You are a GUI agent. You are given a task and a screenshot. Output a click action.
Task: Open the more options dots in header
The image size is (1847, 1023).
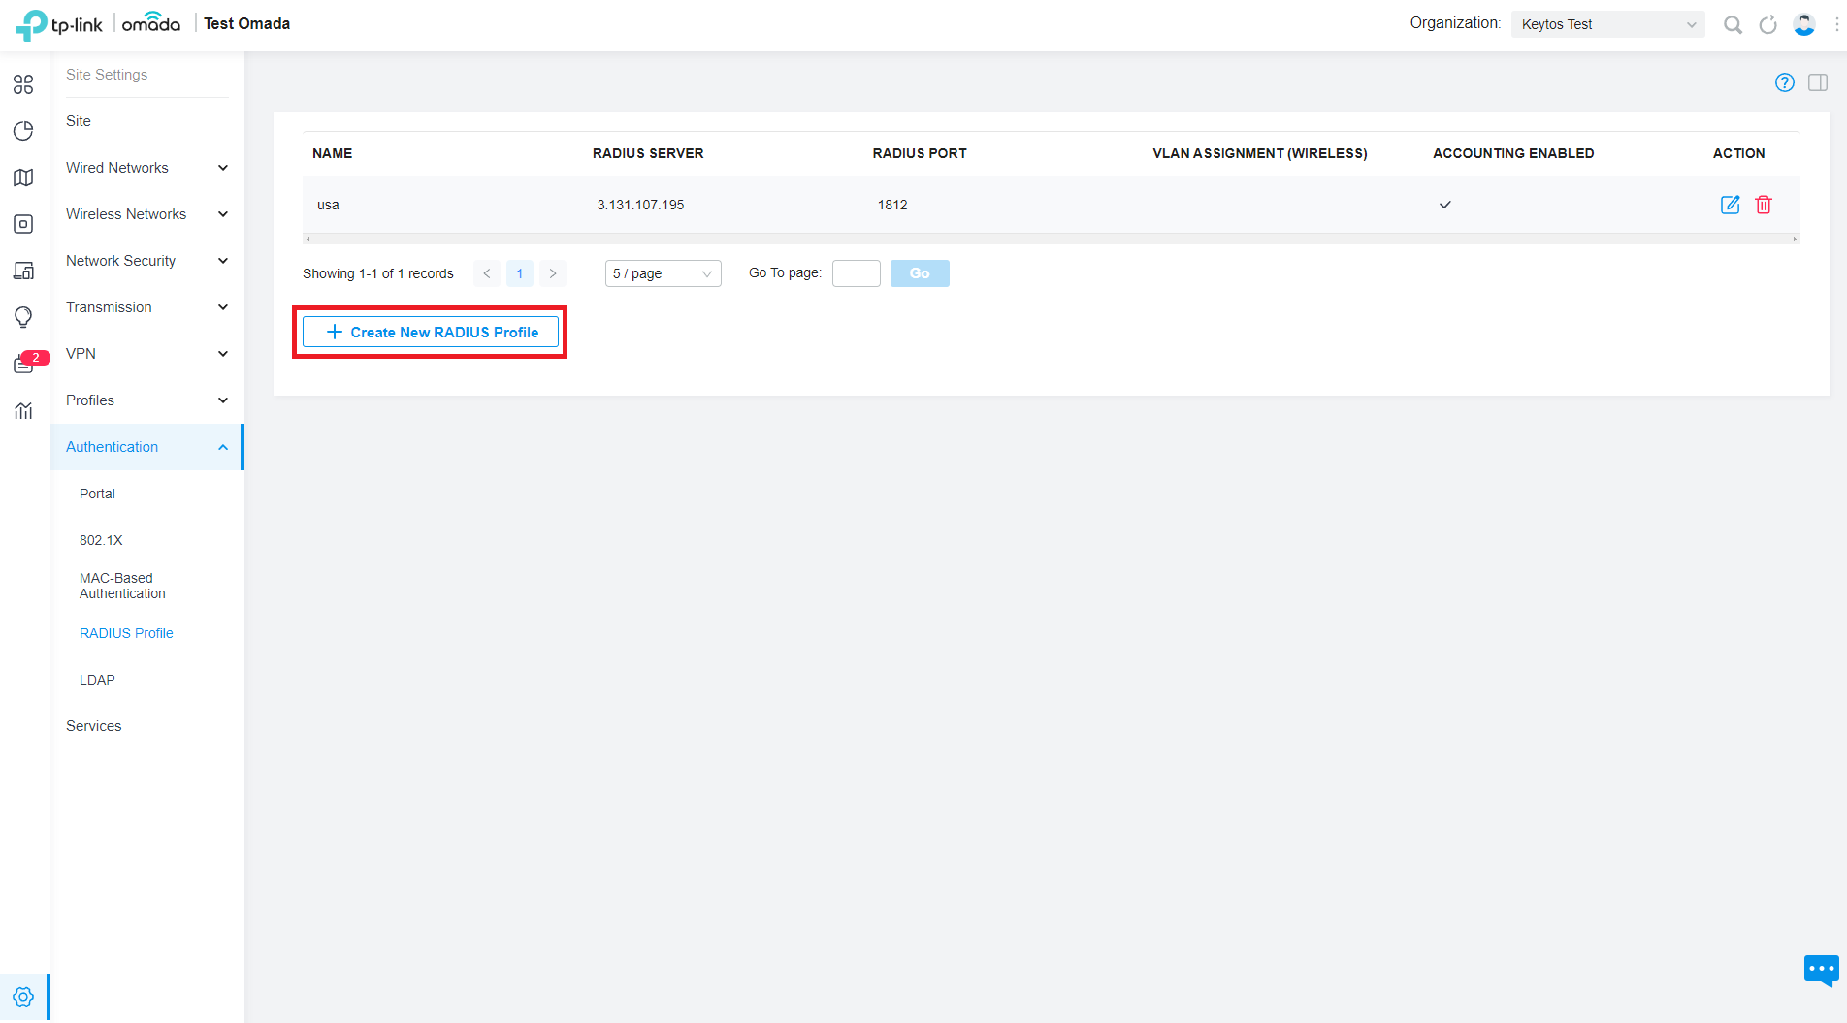click(1837, 24)
